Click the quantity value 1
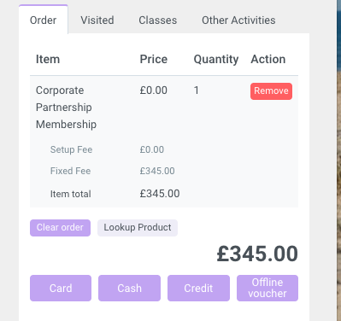This screenshot has width=341, height=321. 196,90
